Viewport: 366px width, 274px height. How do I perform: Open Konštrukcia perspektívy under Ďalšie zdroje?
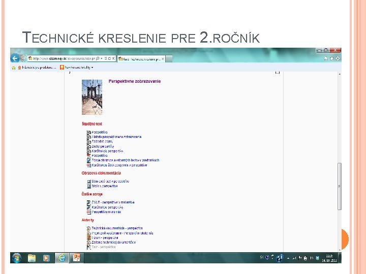107,207
